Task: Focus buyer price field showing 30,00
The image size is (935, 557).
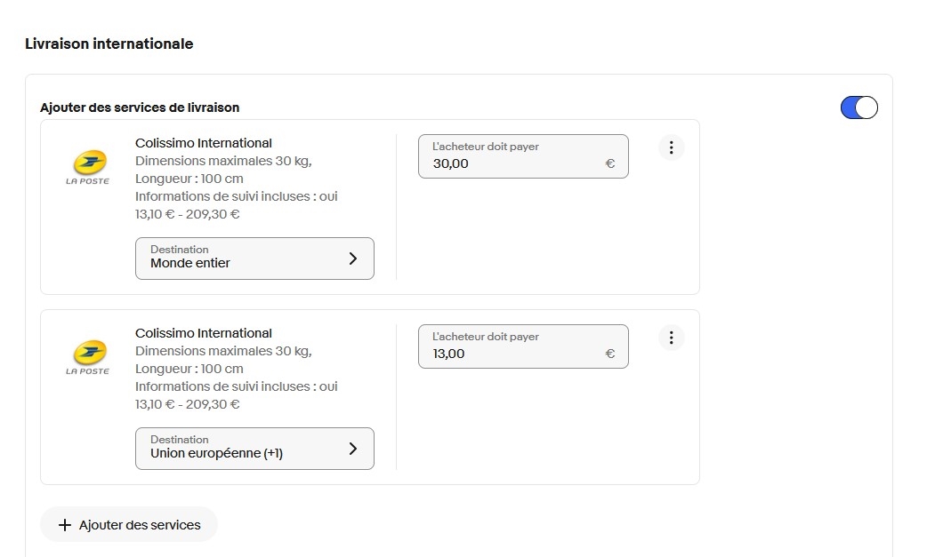Action: [512, 163]
